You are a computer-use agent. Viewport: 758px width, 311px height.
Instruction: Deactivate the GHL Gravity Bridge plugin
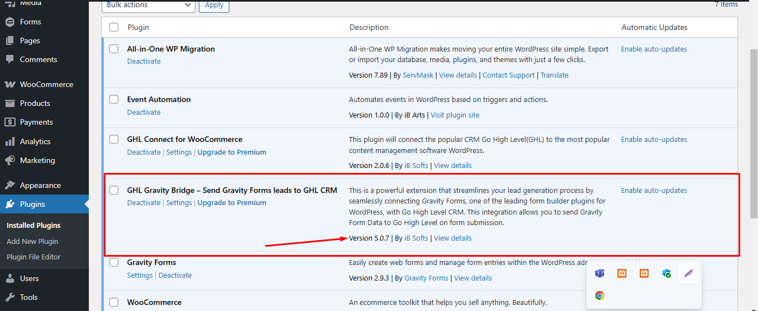(x=144, y=203)
